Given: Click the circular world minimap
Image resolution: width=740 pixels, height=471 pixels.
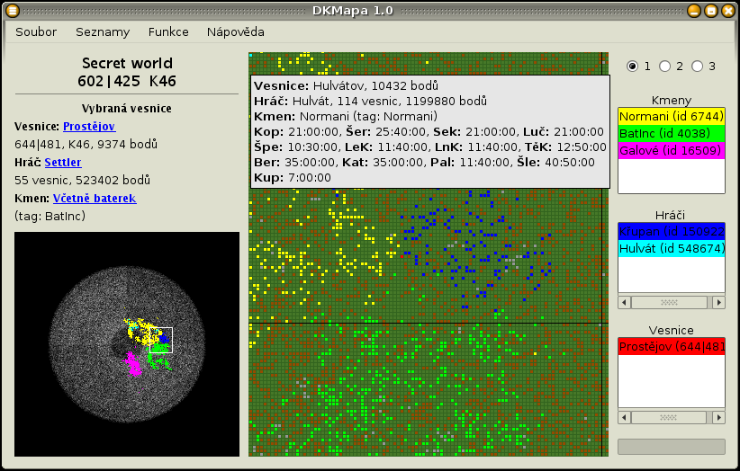Looking at the screenshot, I should point(127,344).
